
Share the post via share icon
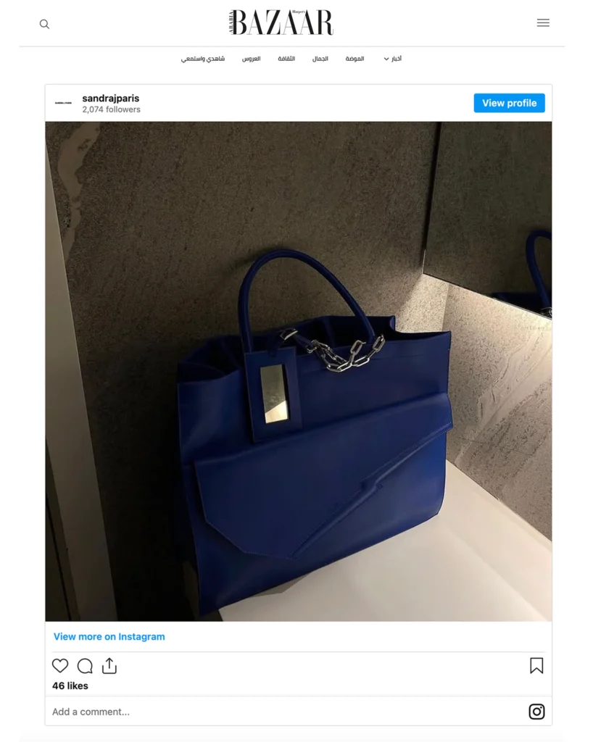(109, 666)
